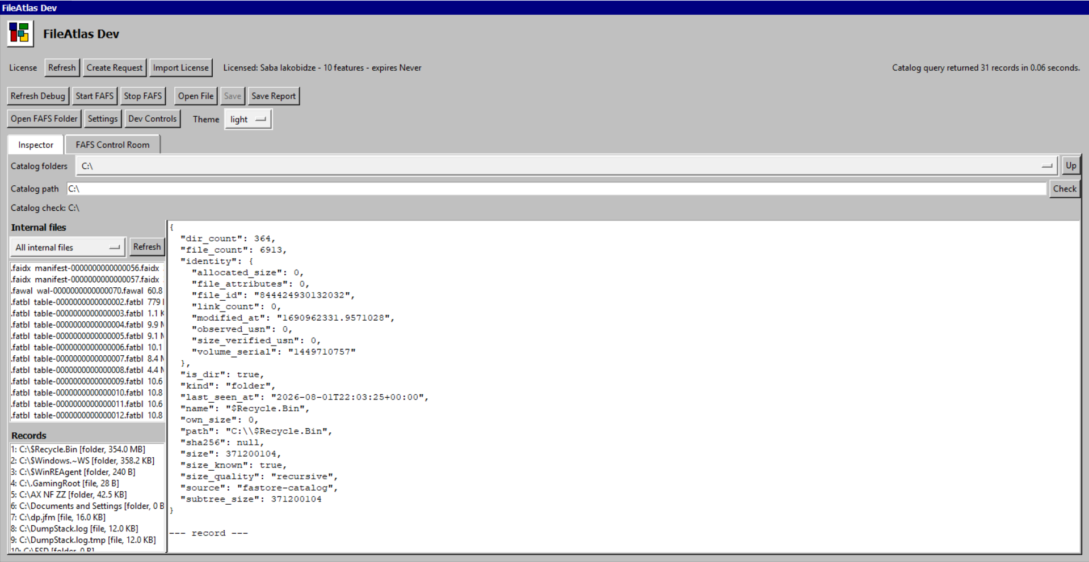Screen dimensions: 1089x562
Task: Select table-0000000000000005.fatbl entry
Action: pos(87,336)
